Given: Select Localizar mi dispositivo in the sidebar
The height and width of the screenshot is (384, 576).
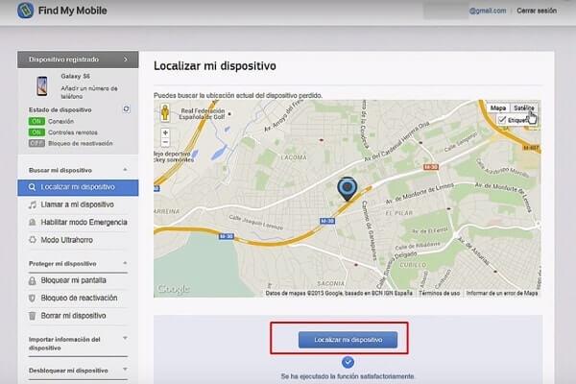Looking at the screenshot, I should (78, 187).
